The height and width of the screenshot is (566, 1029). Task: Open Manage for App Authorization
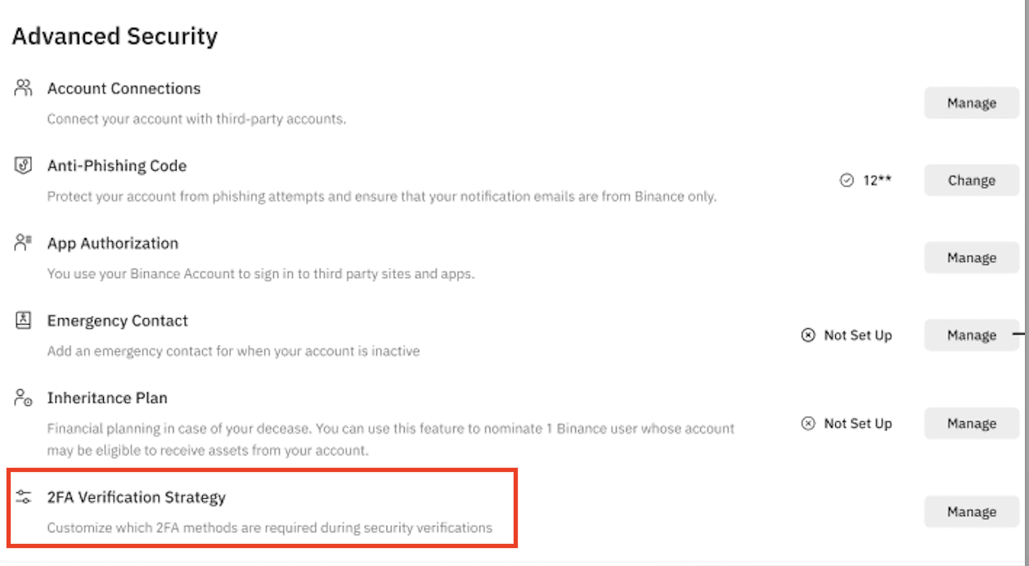coord(972,258)
